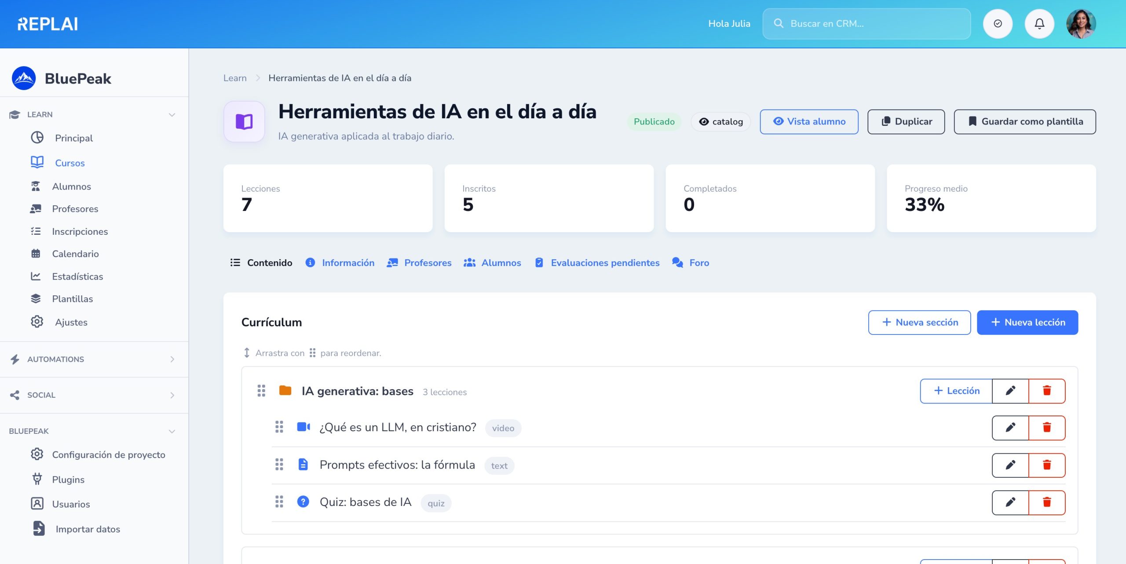Open Ajustes in the sidebar
1126x564 pixels.
click(59, 322)
